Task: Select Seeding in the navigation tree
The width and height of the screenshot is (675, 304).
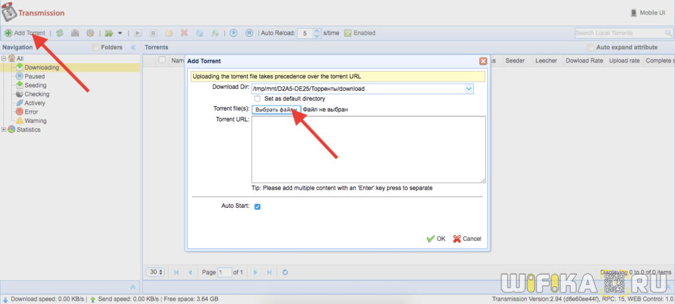Action: (x=35, y=86)
